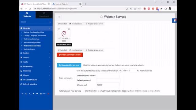Image resolution: width=196 pixels, height=110 pixels.
Task: Click the Webmin port field showing 10000
Action: click(x=108, y=85)
